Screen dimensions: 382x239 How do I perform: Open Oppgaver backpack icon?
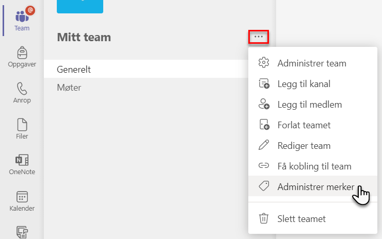22,53
